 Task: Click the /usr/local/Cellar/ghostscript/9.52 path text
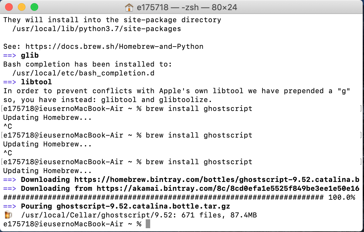tap(97, 215)
